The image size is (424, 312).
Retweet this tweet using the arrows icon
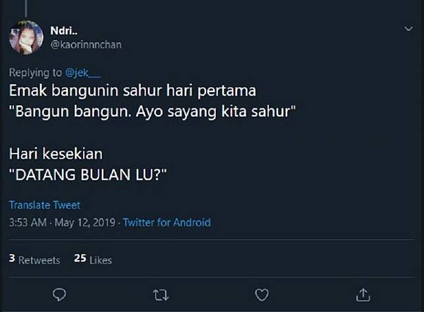pyautogui.click(x=161, y=294)
